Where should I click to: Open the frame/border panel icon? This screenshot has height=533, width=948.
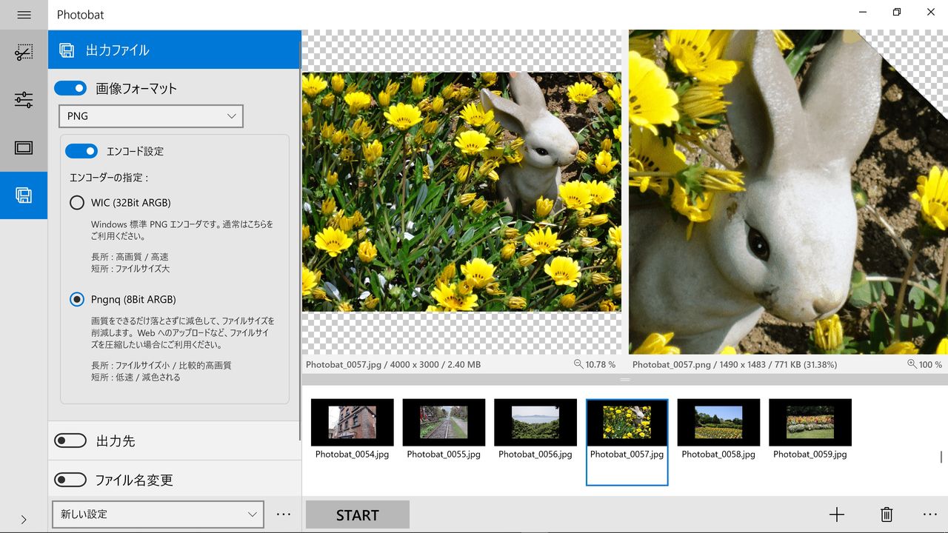(x=24, y=148)
